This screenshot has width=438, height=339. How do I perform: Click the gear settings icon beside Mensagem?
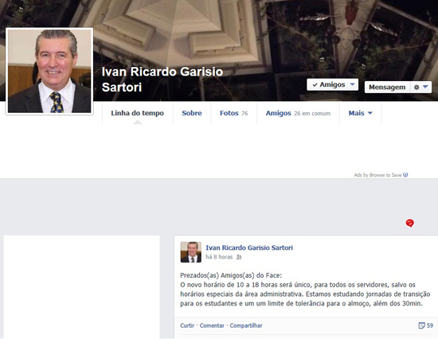(x=416, y=88)
